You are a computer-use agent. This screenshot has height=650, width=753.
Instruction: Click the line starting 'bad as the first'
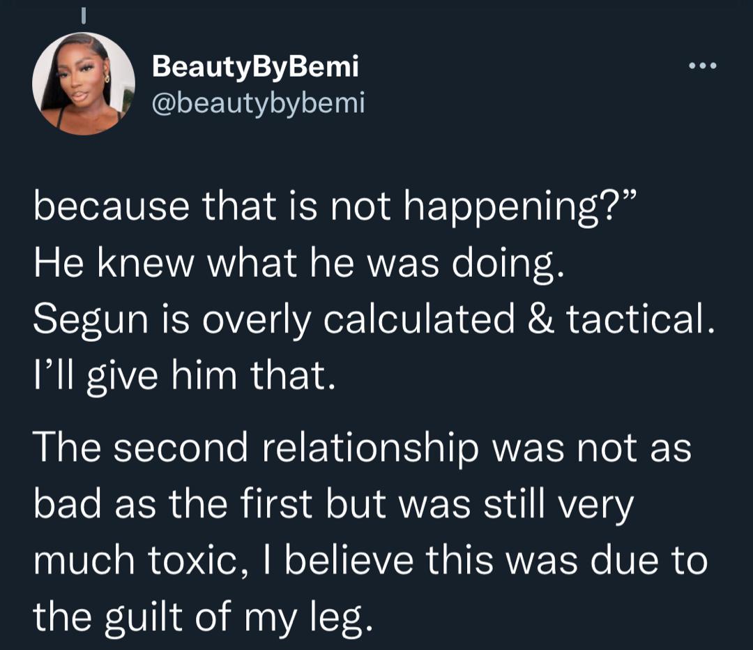(x=333, y=504)
